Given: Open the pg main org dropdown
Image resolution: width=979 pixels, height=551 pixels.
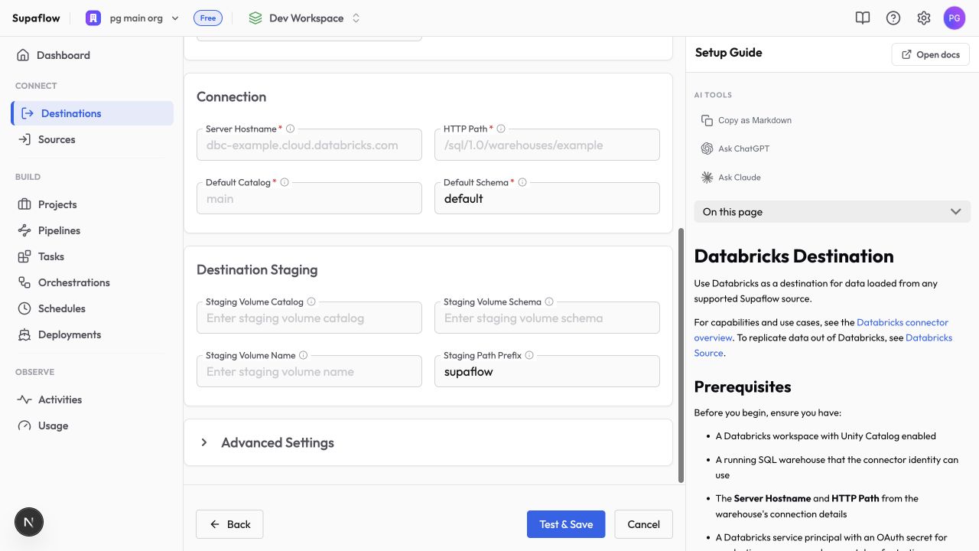Looking at the screenshot, I should click(132, 18).
